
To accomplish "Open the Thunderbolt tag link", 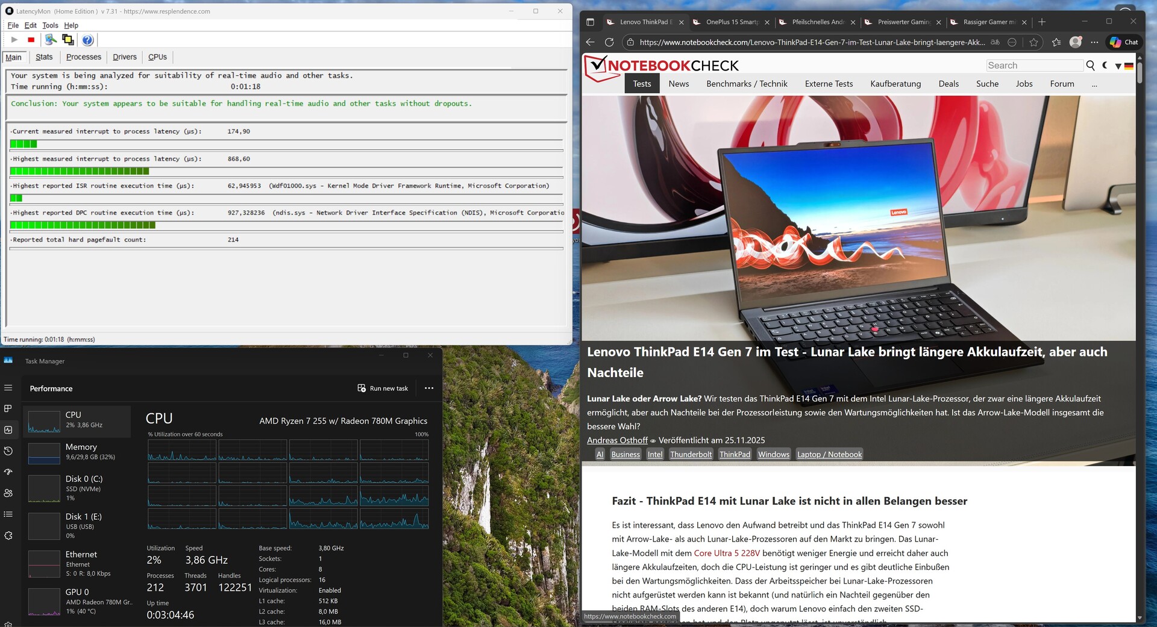I will click(x=691, y=454).
